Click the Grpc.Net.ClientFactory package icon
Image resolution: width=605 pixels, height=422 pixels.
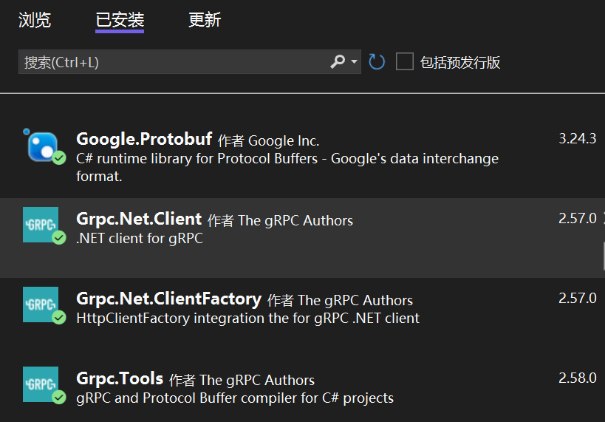tap(43, 305)
